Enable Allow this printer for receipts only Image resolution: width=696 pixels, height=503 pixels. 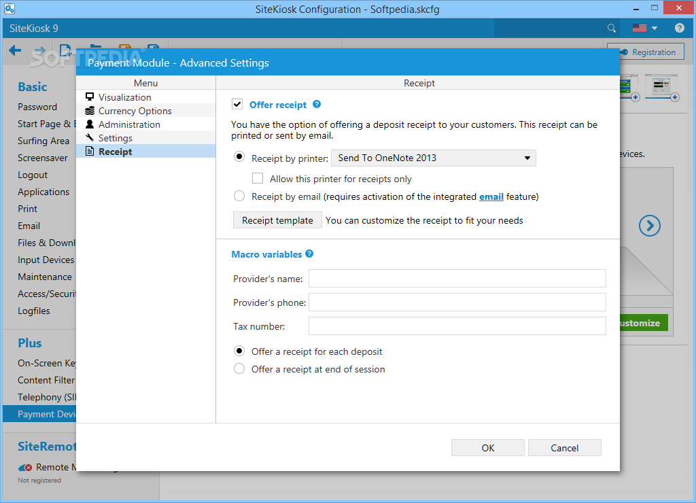258,179
